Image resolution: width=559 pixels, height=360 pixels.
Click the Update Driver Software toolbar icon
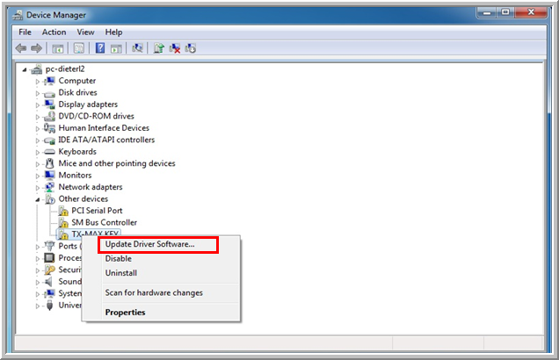(x=159, y=48)
